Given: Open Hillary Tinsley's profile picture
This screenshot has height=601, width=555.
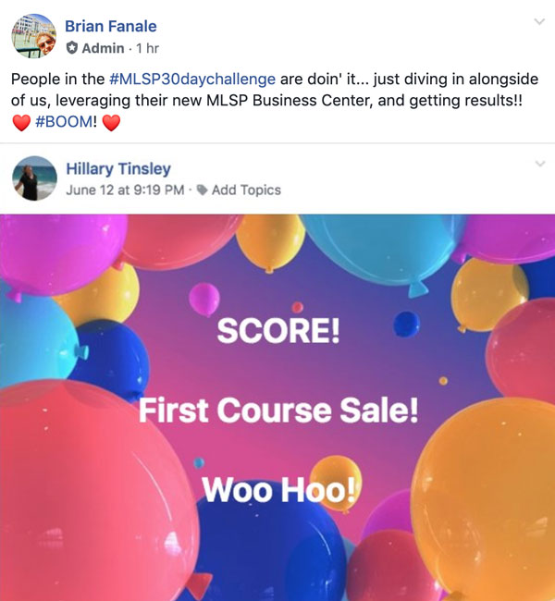Looking at the screenshot, I should click(x=34, y=178).
